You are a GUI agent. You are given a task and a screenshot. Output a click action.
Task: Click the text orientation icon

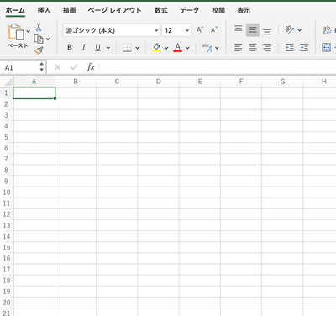[x=290, y=29]
